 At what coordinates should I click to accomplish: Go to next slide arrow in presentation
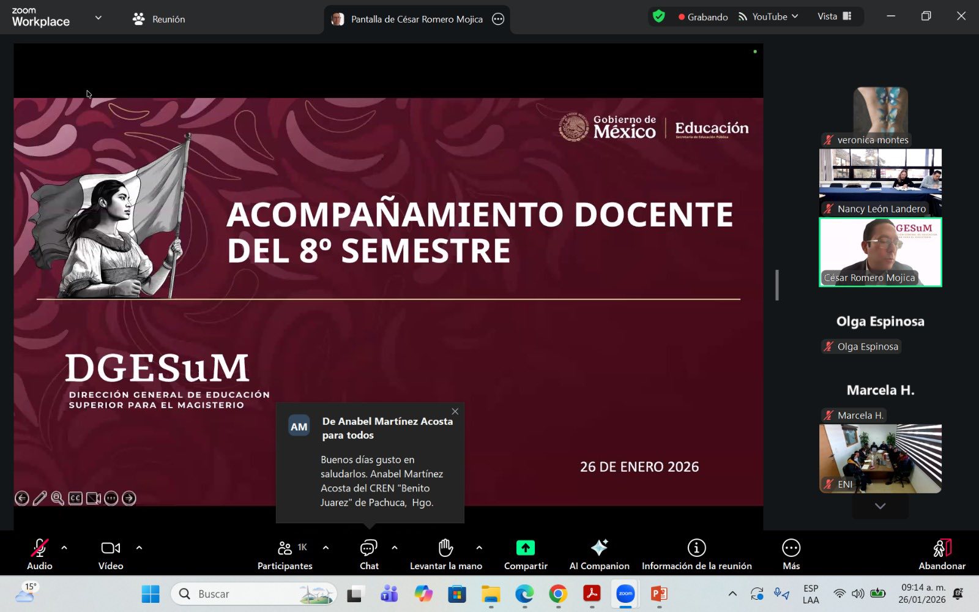click(x=129, y=498)
